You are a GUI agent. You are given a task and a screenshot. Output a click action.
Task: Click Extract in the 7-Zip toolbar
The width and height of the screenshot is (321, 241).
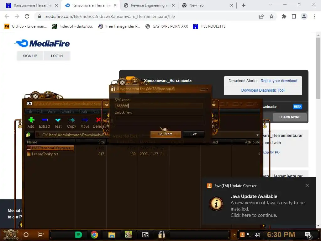[45, 123]
